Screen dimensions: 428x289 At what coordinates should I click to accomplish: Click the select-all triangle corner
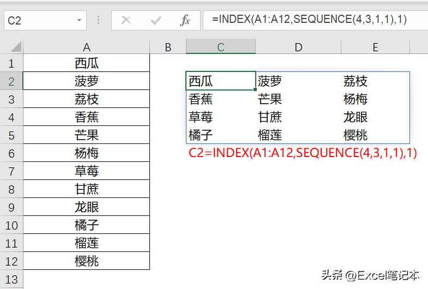pos(16,47)
